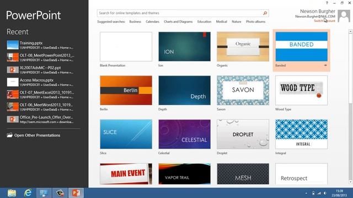The width and height of the screenshot is (353, 198).
Task: Choose the Savon template thumbnail
Action: click(x=243, y=90)
